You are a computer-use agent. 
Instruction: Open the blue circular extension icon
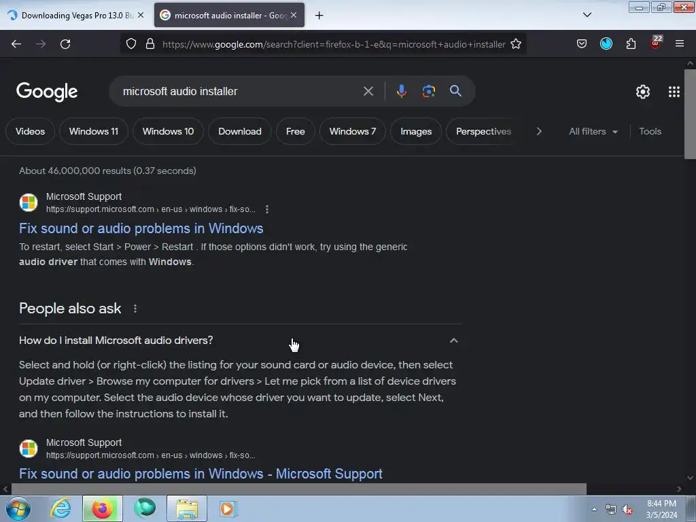pyautogui.click(x=606, y=43)
